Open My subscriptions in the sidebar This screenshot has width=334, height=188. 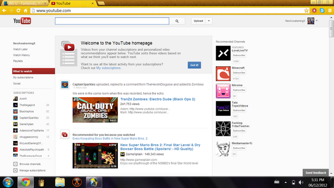pyautogui.click(x=23, y=77)
